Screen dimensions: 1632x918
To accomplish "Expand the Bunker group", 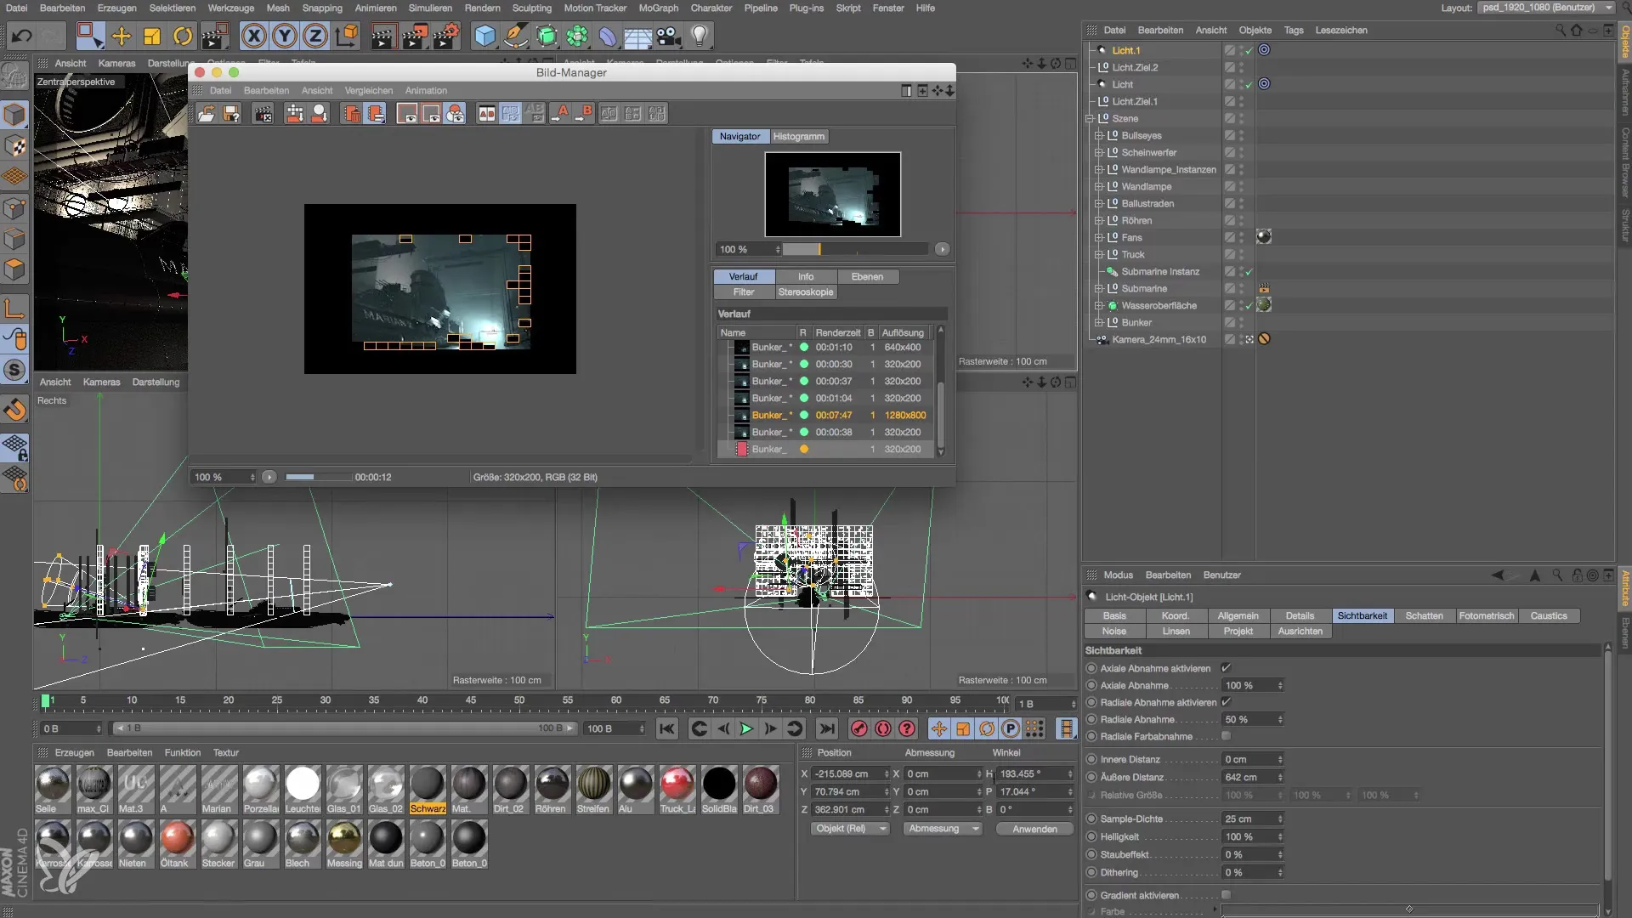I will point(1099,322).
